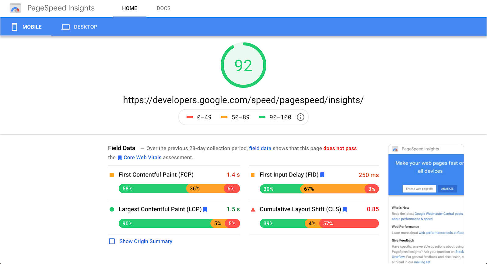Click the CLS bar 57% red segment
This screenshot has height=264, width=487.
[x=349, y=224]
